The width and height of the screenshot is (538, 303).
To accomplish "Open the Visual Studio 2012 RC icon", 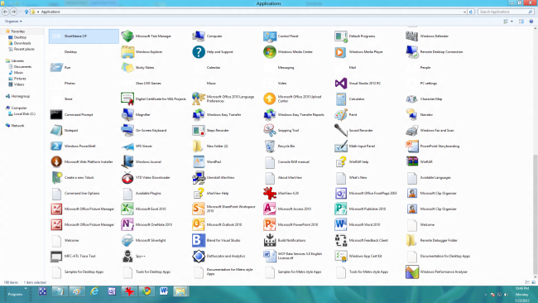I will point(341,83).
